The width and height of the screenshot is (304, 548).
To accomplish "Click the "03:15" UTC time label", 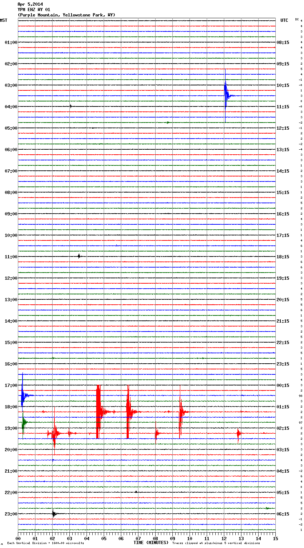I will [283, 450].
